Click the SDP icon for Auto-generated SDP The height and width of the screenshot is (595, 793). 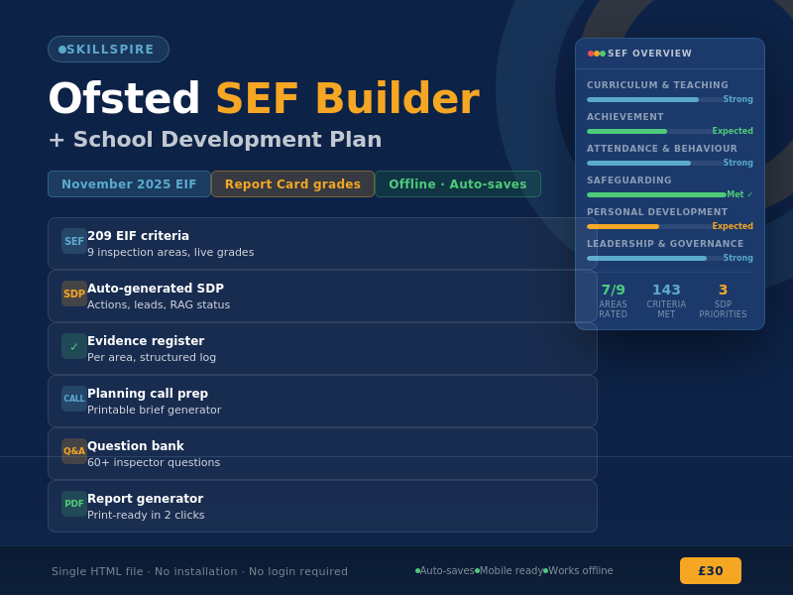[74, 294]
